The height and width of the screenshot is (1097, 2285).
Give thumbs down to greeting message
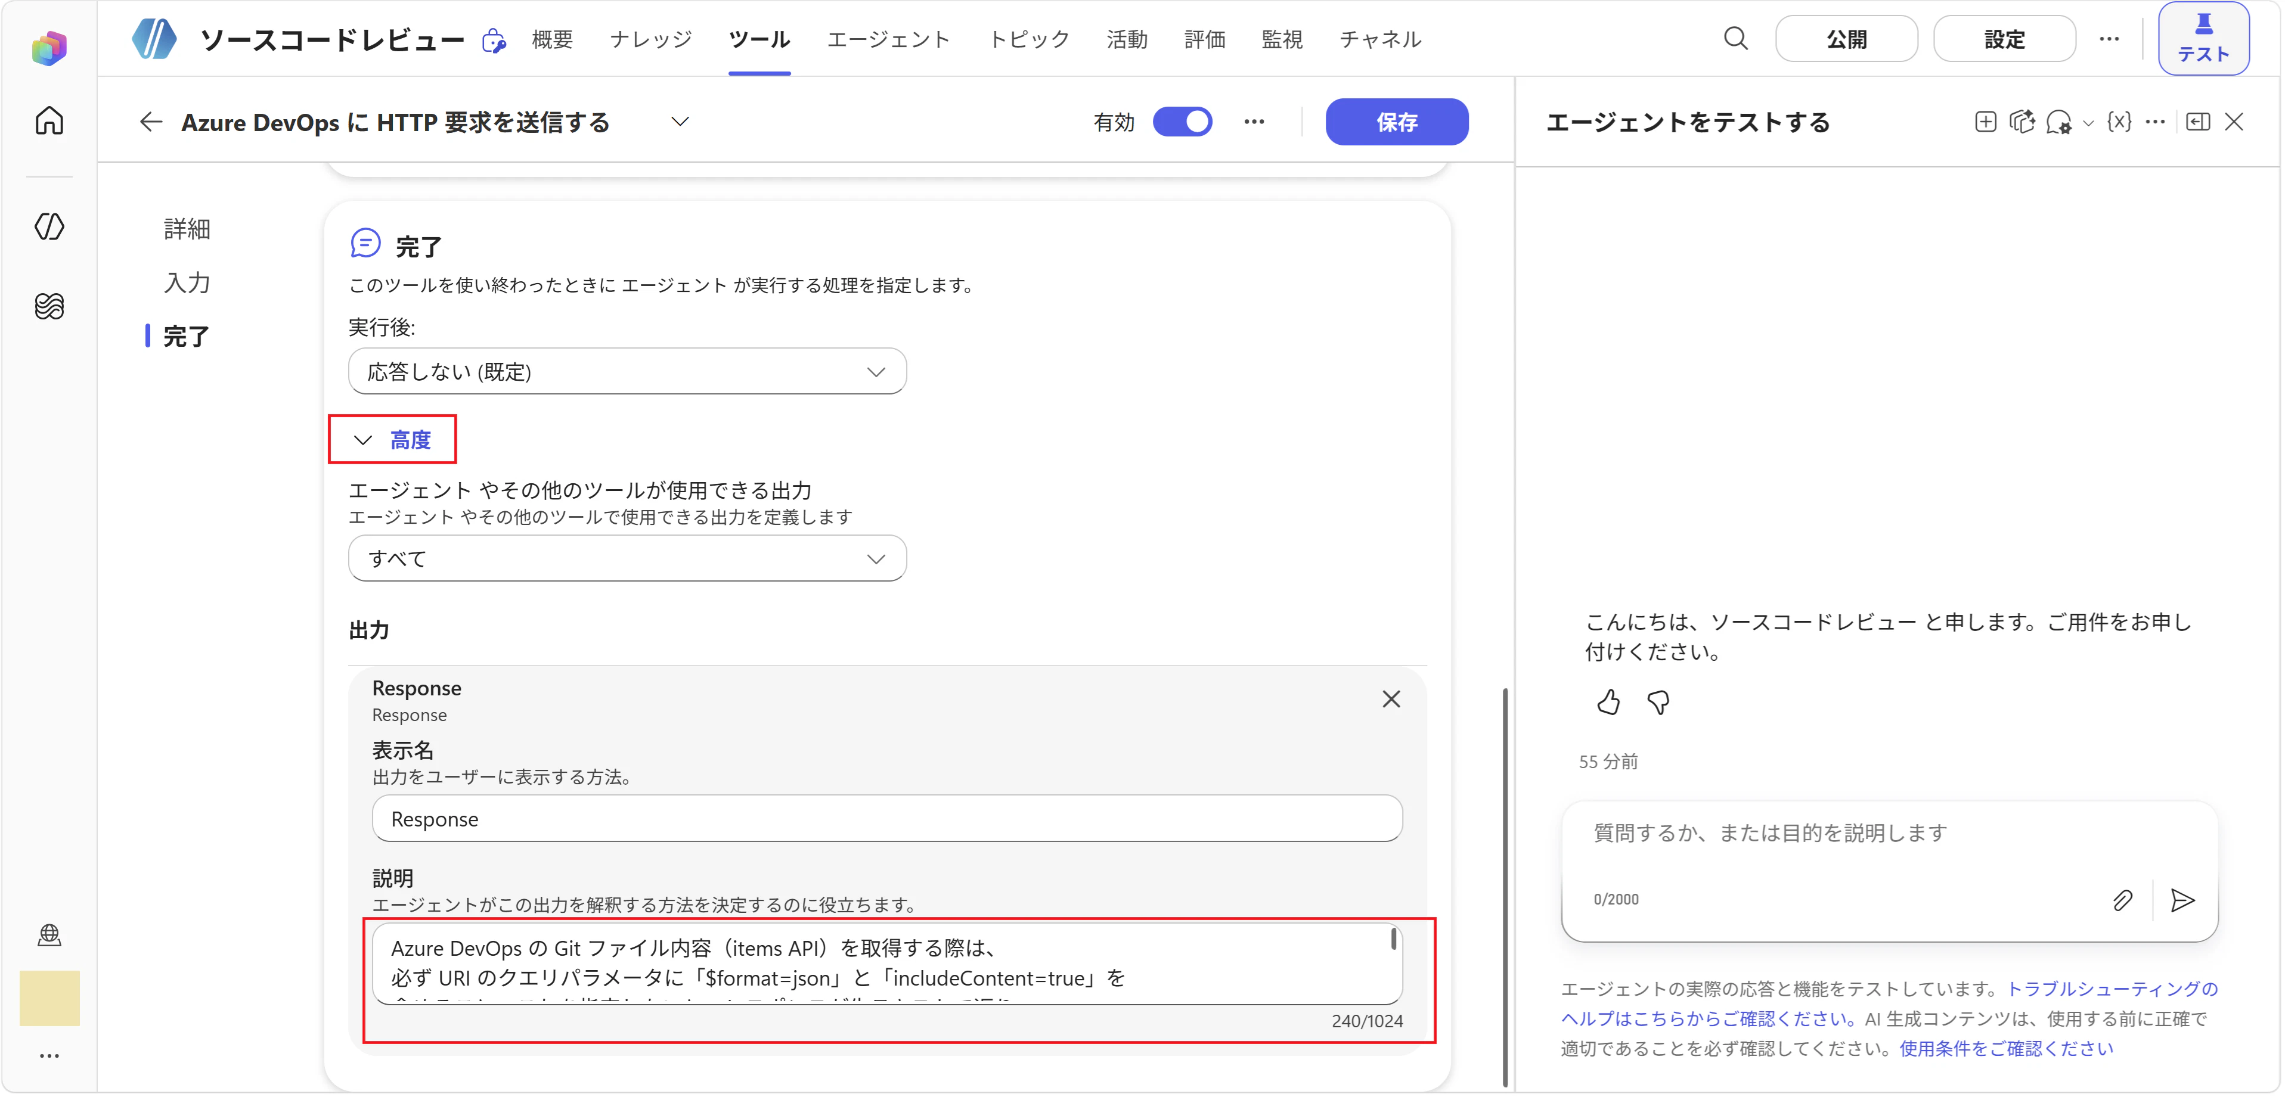click(1658, 703)
